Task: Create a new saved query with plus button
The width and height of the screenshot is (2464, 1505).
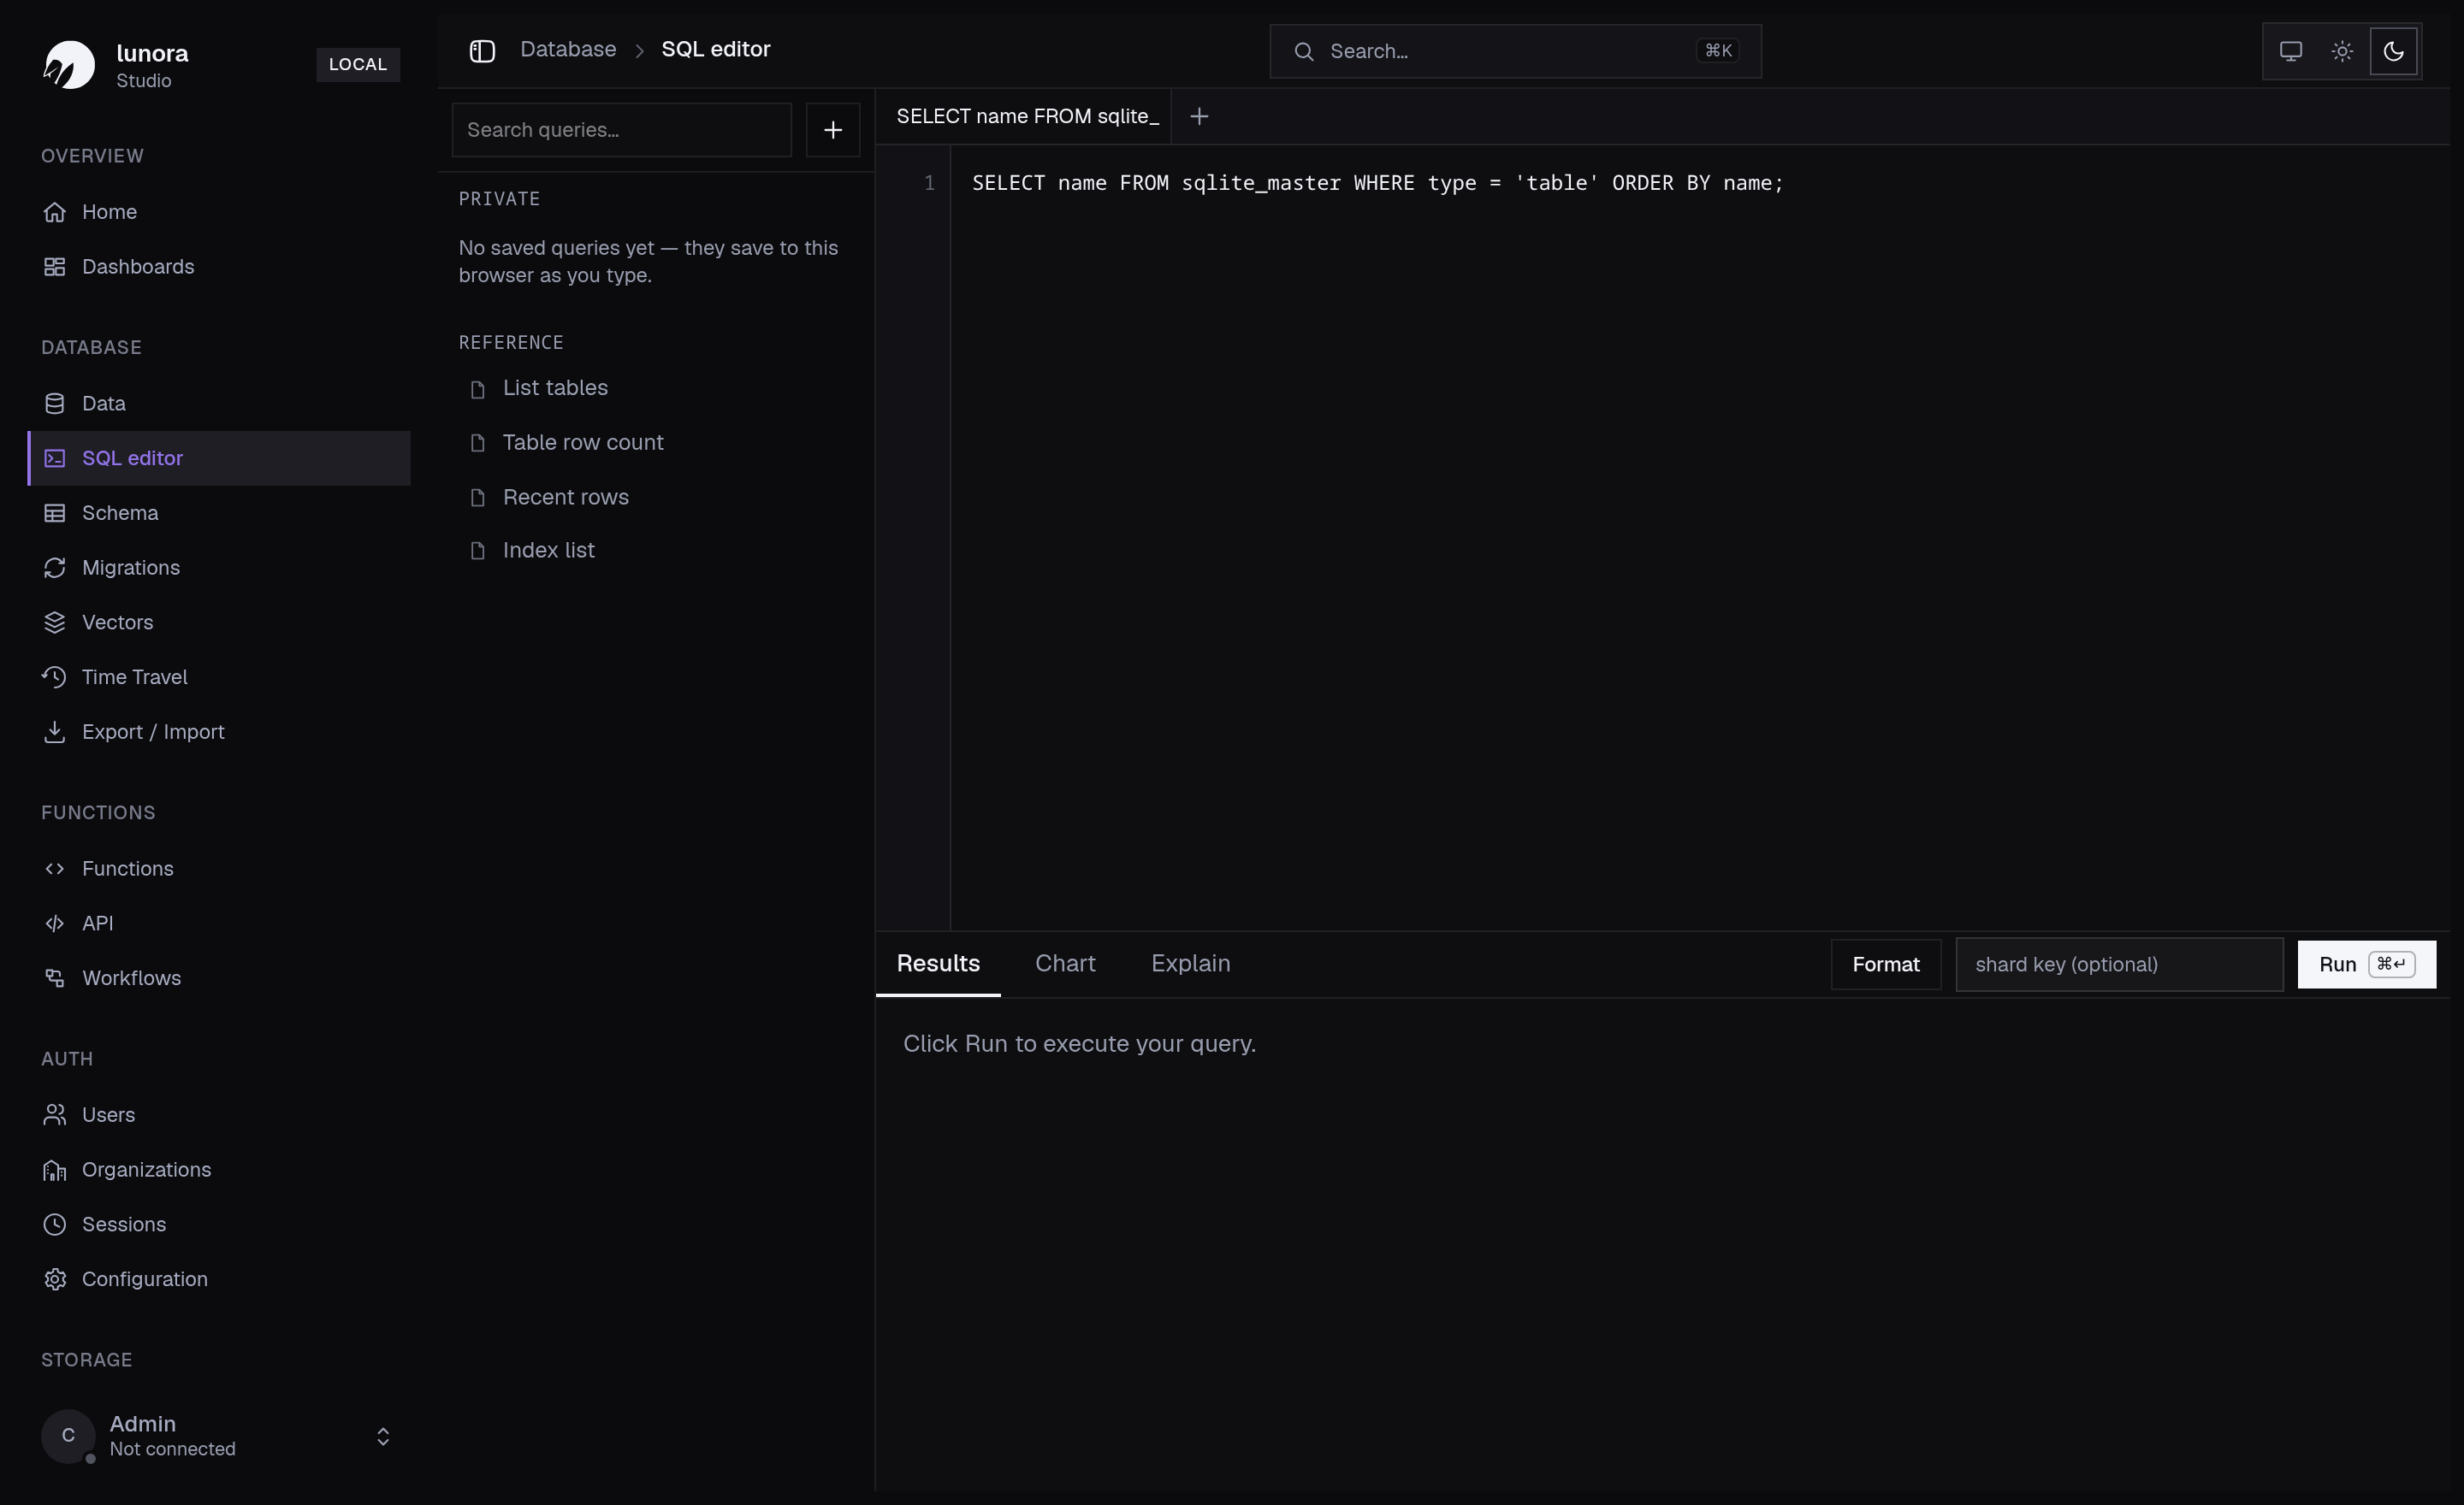Action: 833,130
